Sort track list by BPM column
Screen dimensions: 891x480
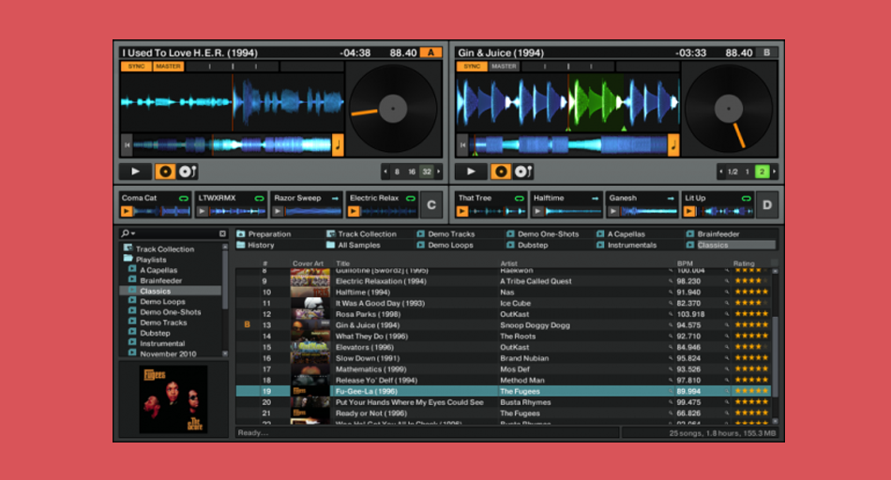tap(686, 263)
